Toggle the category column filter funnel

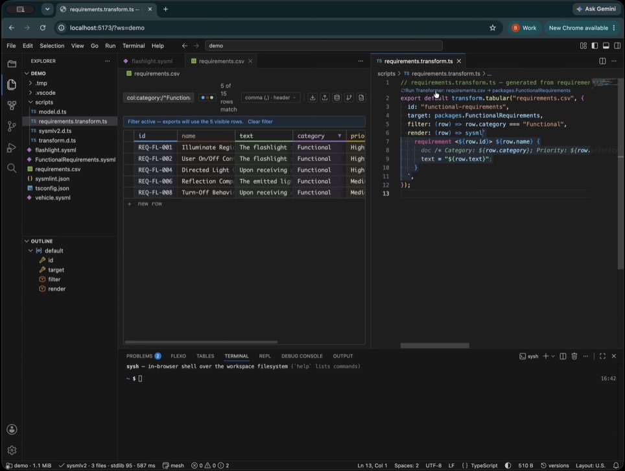coord(340,136)
